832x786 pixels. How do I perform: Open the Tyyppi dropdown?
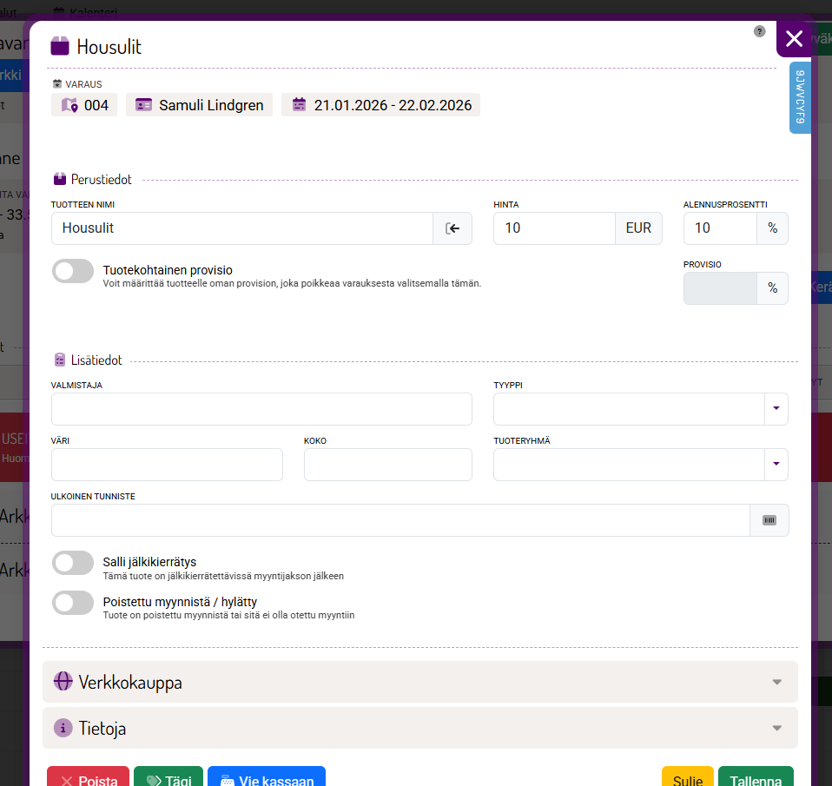pos(641,409)
